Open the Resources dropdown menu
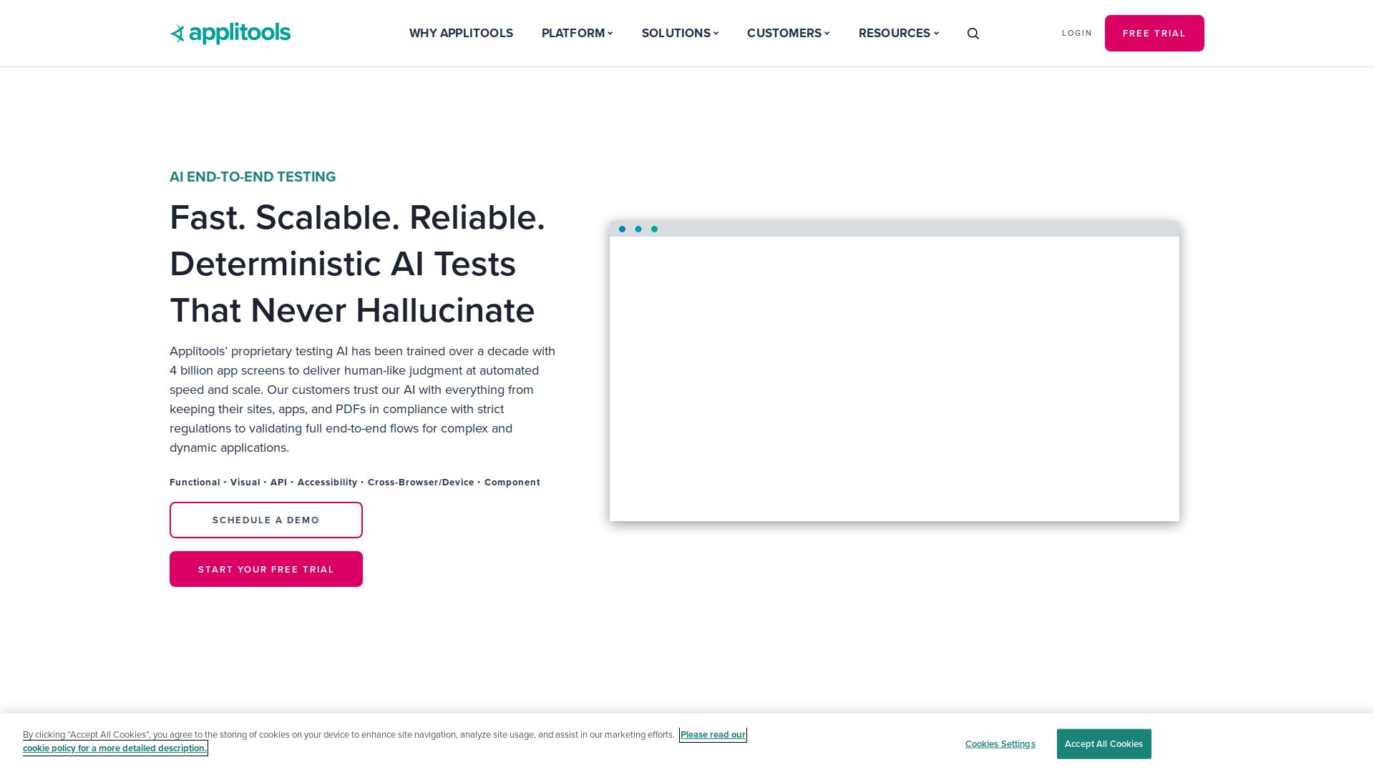Screen dimensions: 1374x772 point(898,33)
